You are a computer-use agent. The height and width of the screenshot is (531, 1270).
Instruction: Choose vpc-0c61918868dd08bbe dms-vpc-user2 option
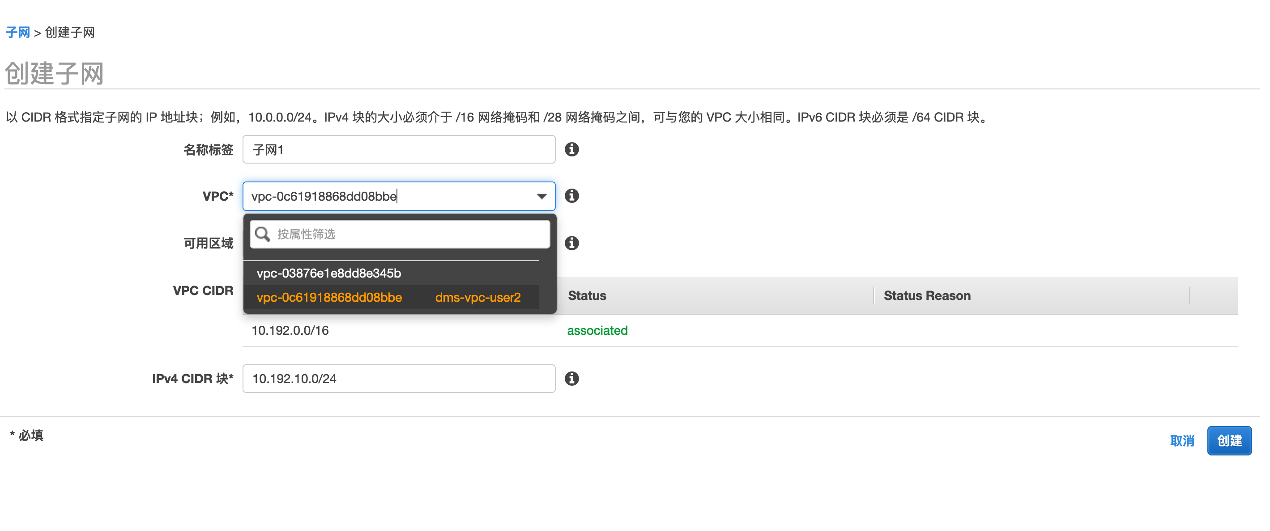(x=388, y=298)
